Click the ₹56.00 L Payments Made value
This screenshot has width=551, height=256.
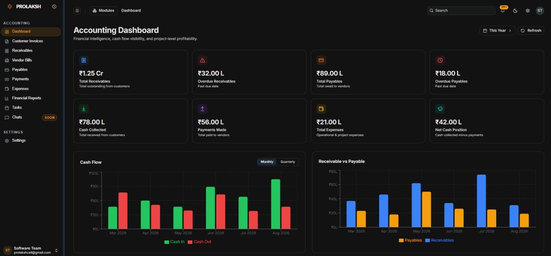(x=211, y=122)
